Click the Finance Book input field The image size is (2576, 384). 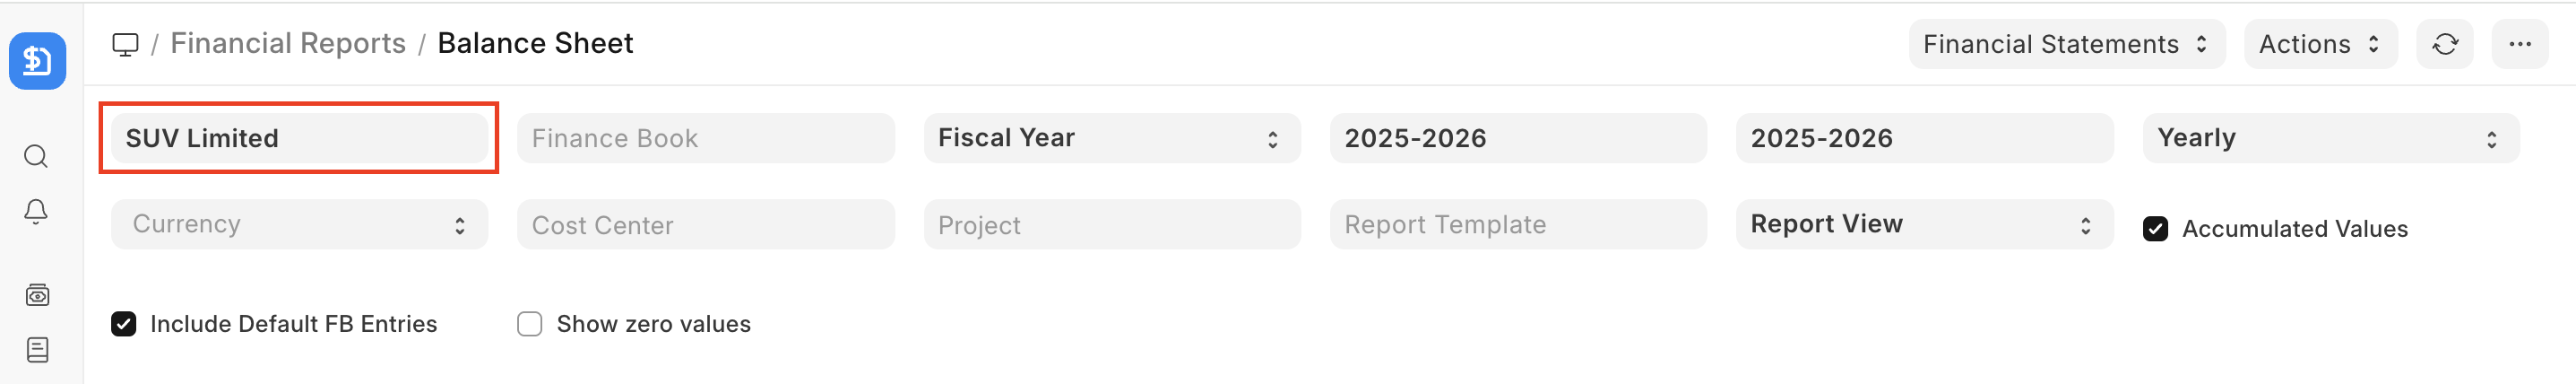tap(705, 138)
